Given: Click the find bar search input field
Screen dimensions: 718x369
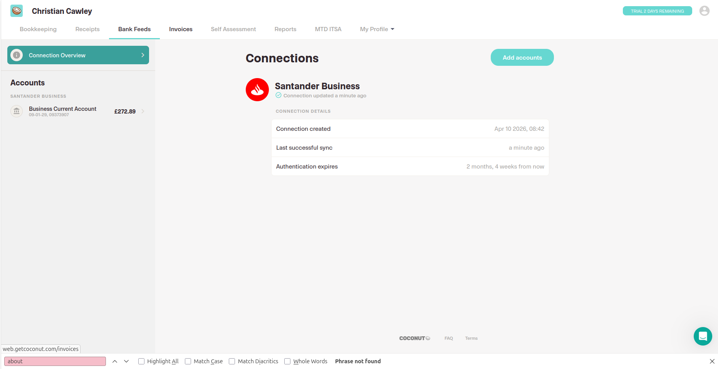Looking at the screenshot, I should point(55,361).
